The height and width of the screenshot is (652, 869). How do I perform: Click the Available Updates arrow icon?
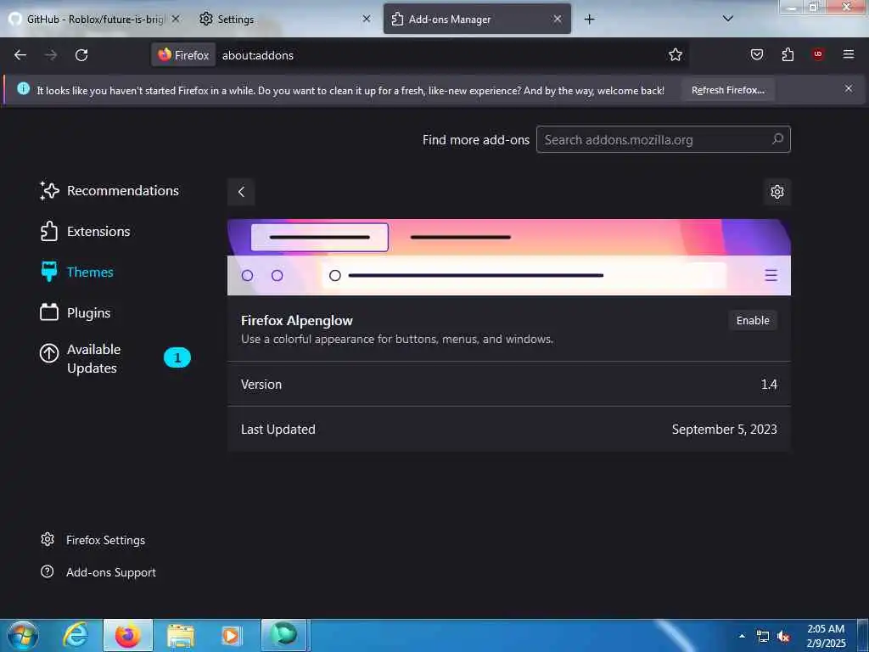[49, 353]
